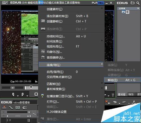
Task: Choose 仅启用焦点素材(O) menu entry
Action: pyautogui.click(x=71, y=77)
